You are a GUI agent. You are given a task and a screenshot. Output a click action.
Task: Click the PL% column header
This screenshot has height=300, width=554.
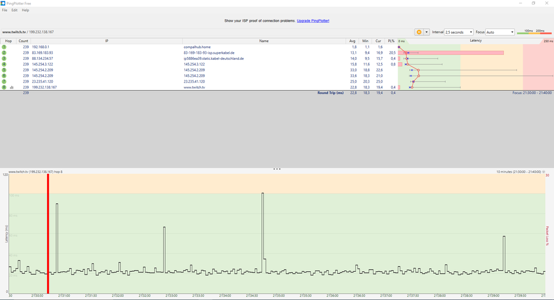(391, 41)
